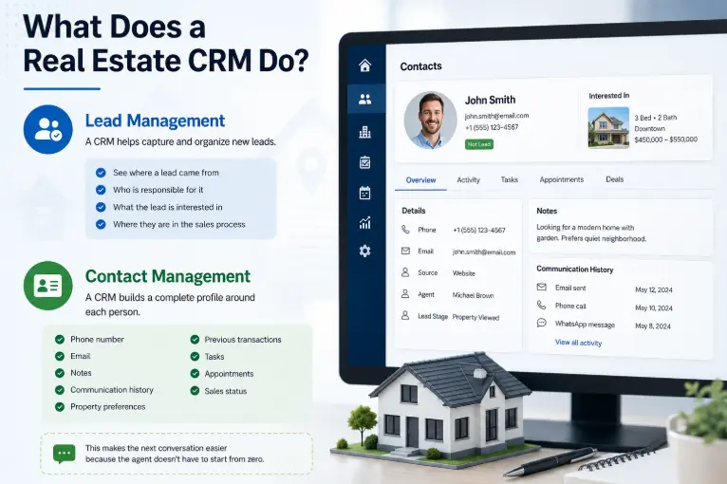The image size is (727, 484).
Task: Open the Appointments tab
Action: pyautogui.click(x=562, y=179)
